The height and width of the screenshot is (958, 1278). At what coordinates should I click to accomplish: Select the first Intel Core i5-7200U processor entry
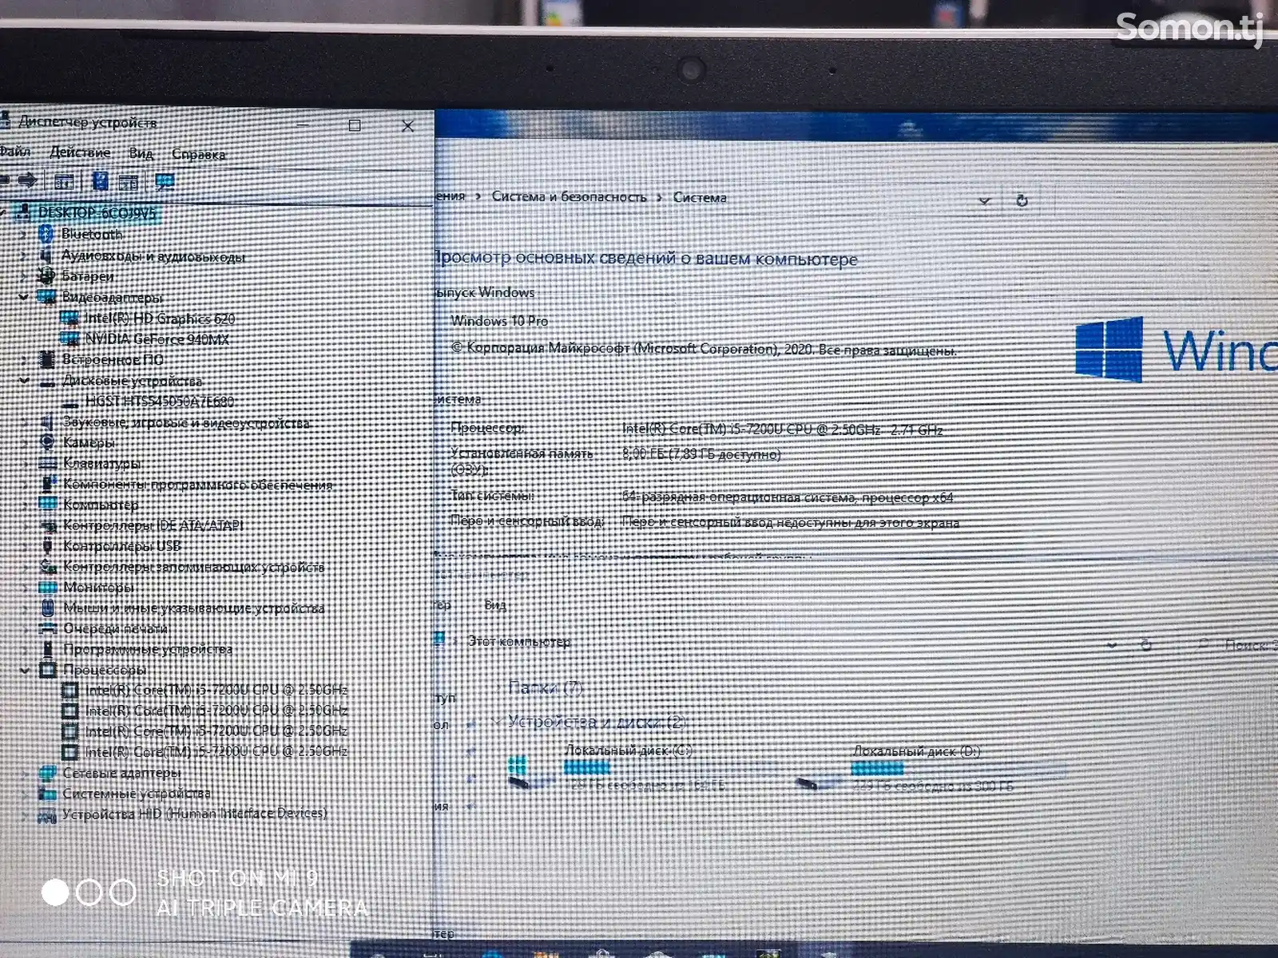tap(216, 690)
